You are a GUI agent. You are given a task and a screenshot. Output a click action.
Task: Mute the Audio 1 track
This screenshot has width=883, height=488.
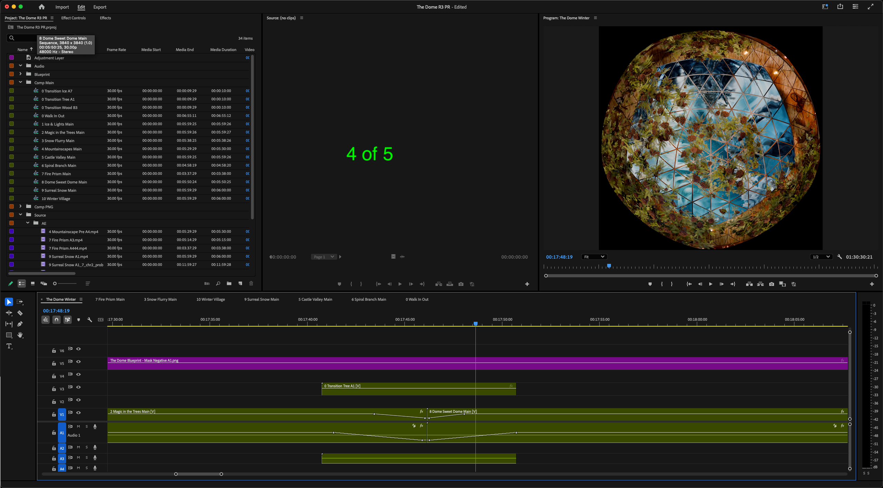pos(78,426)
